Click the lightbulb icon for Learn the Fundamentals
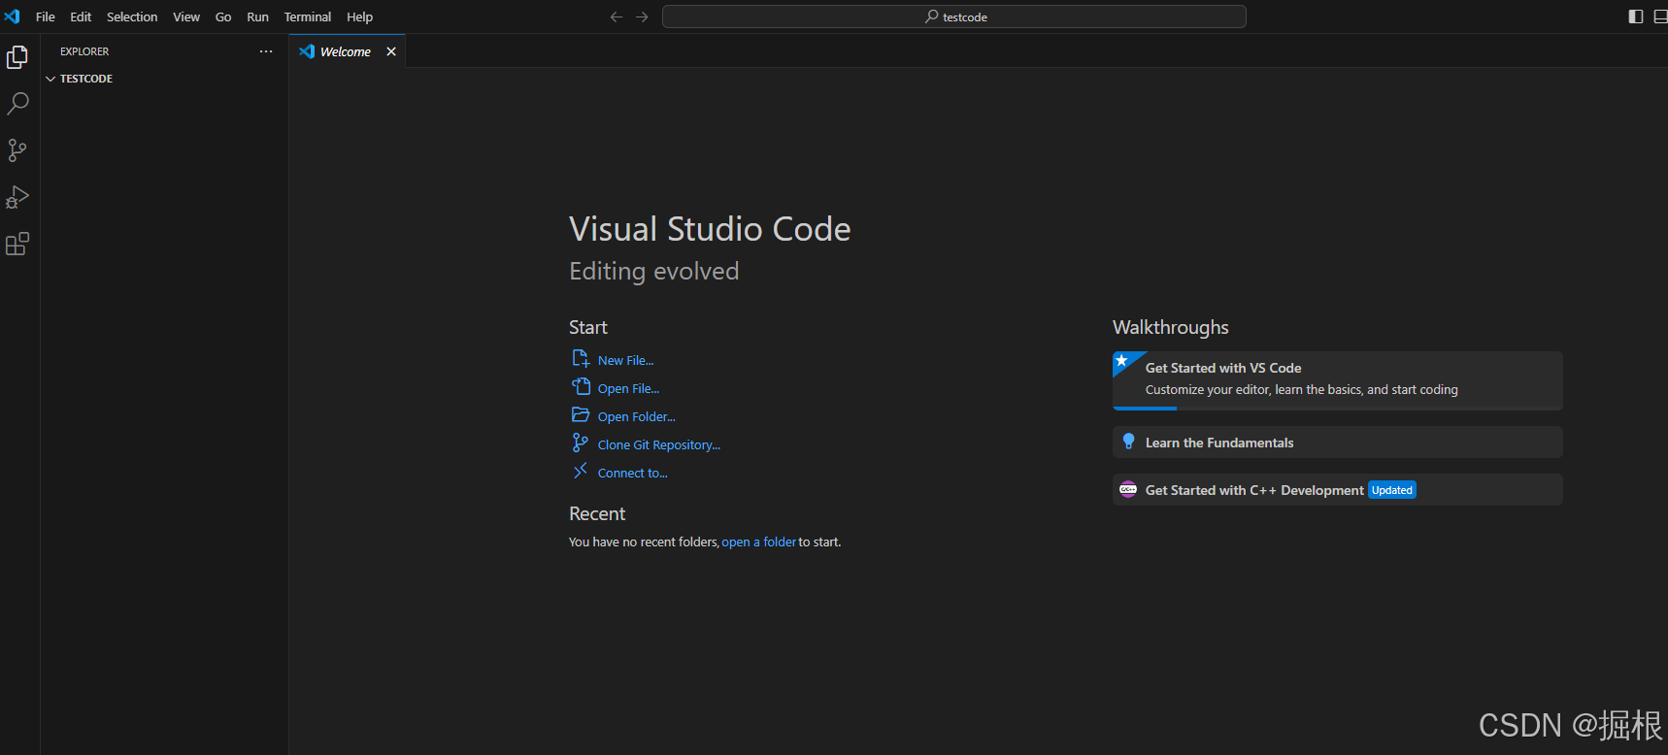Viewport: 1668px width, 755px height. tap(1128, 442)
